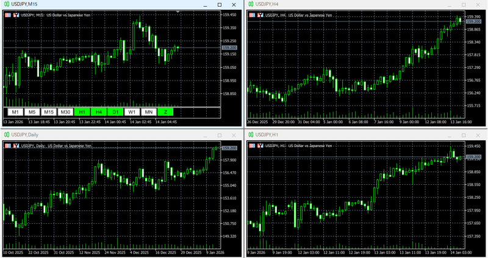Select the M5 timeframe button
Image resolution: width=488 pixels, height=258 pixels.
[32, 112]
